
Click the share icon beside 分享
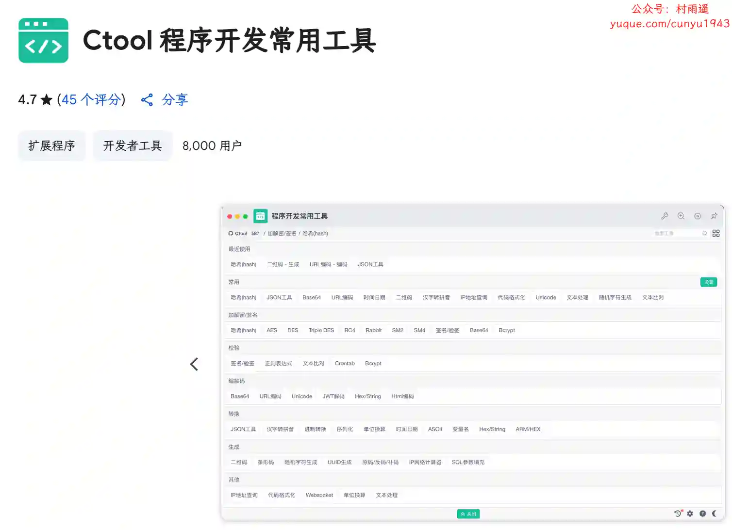[147, 100]
